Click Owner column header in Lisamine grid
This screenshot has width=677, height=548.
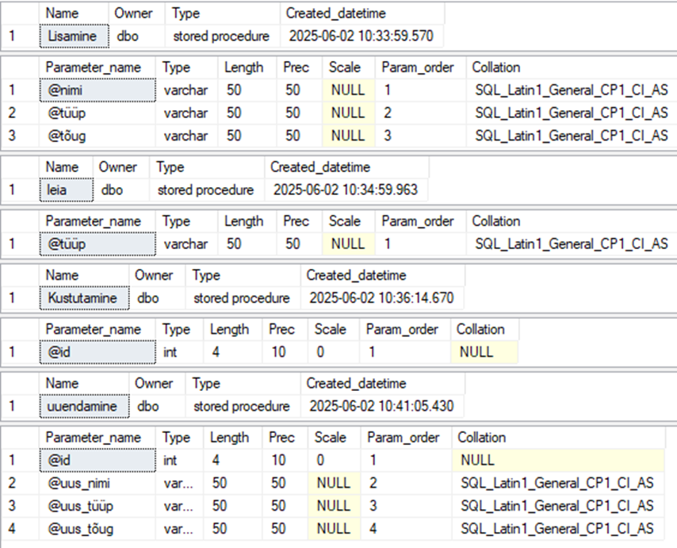tap(134, 13)
